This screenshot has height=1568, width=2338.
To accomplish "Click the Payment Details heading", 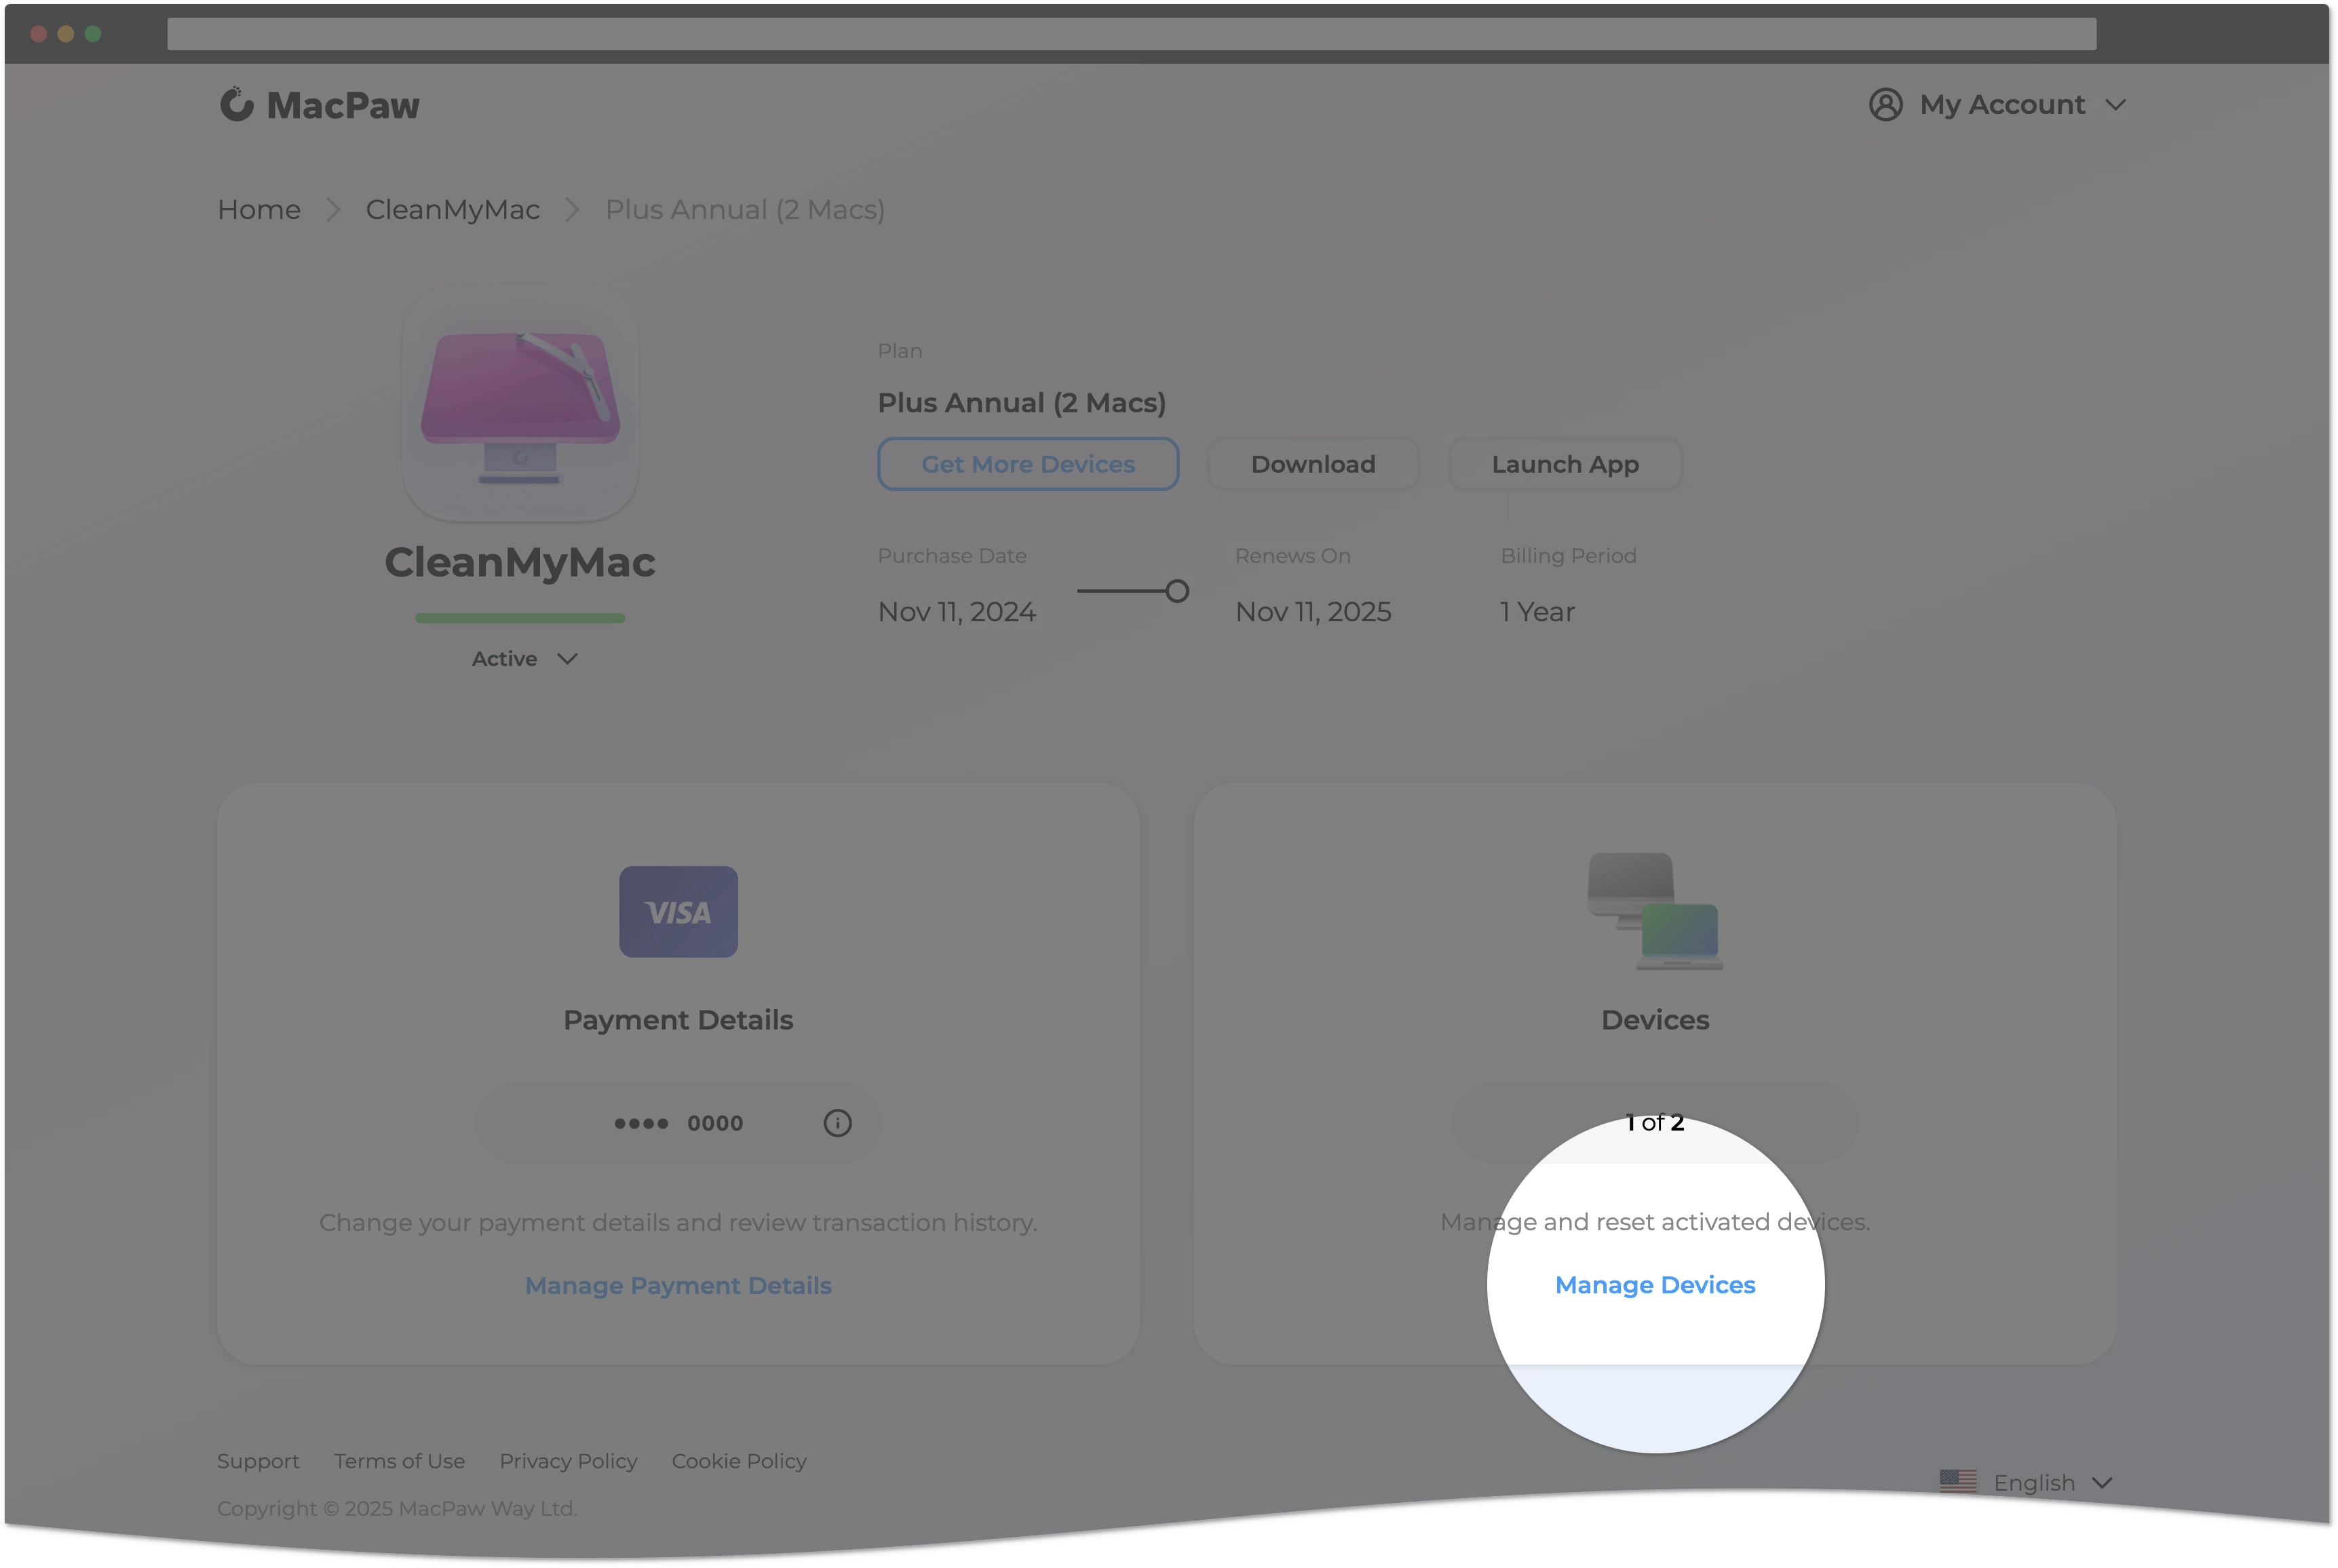I will click(x=678, y=1020).
